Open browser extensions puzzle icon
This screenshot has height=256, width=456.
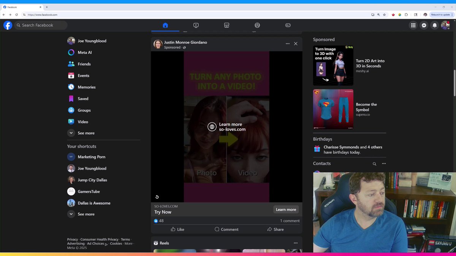tap(406, 14)
